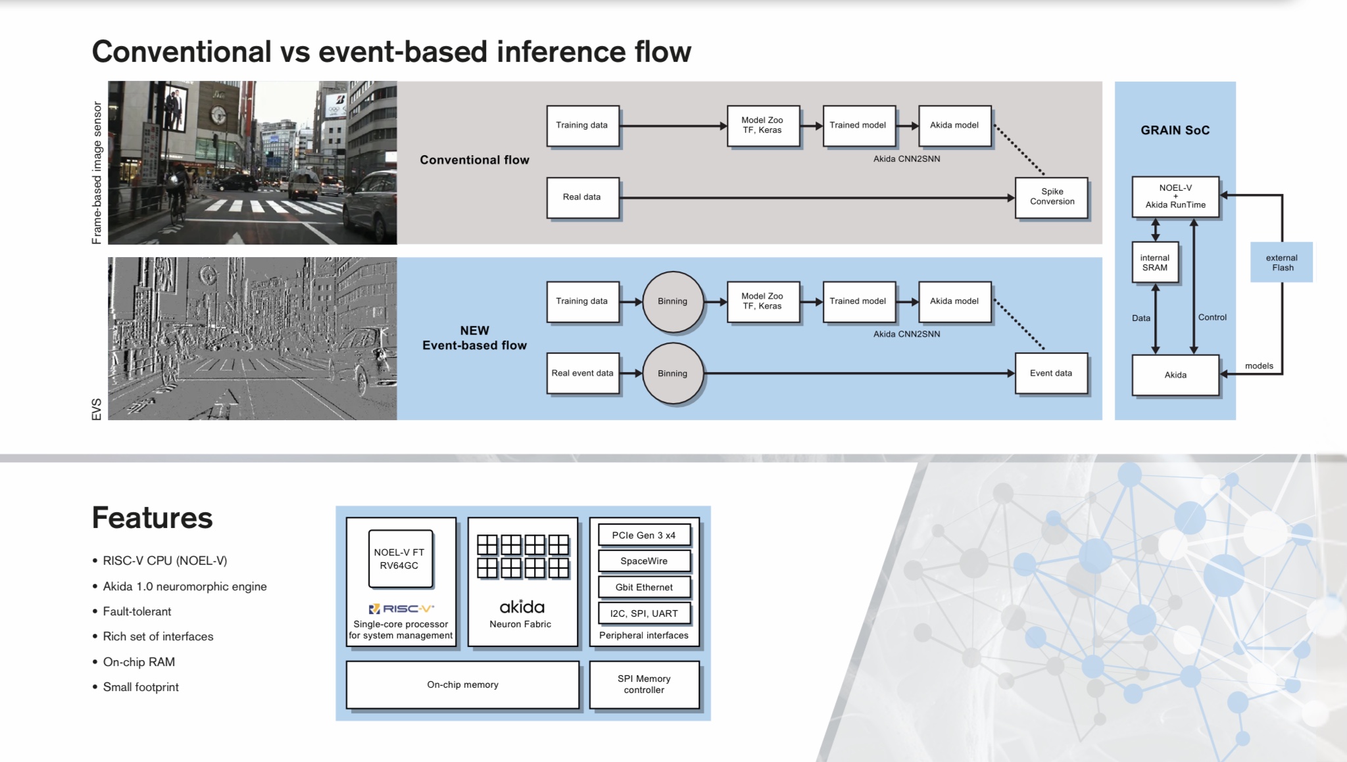The image size is (1347, 762).
Task: Select the 'internal SRAM' box
Action: (x=1155, y=263)
